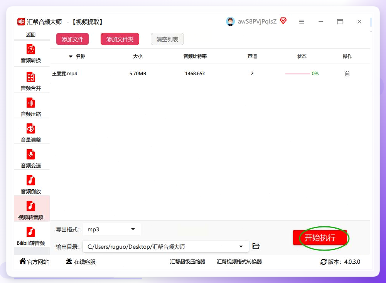This screenshot has height=283, width=386.
Task: Click the 1468.65k bitrate value
Action: (x=195, y=74)
